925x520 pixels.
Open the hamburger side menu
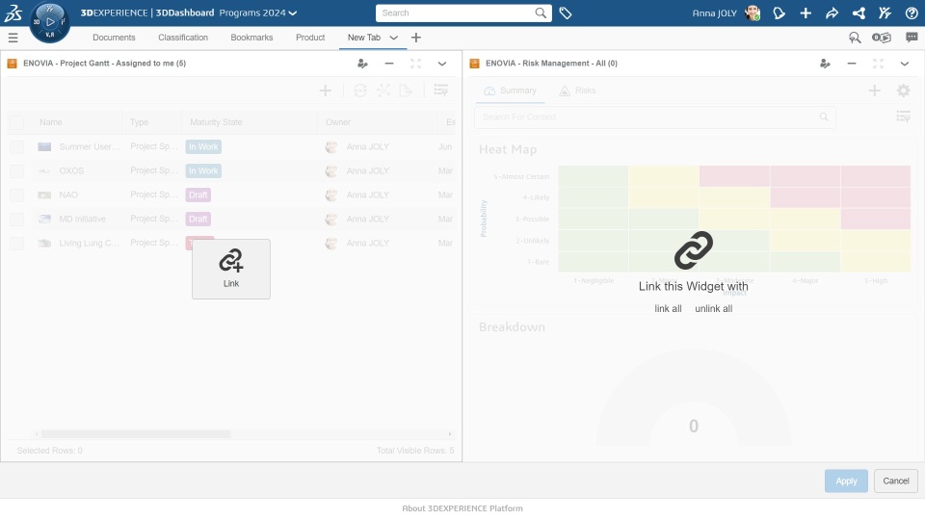13,38
